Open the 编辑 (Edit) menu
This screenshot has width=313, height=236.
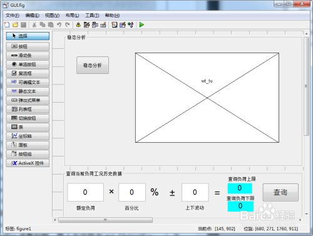click(x=33, y=16)
